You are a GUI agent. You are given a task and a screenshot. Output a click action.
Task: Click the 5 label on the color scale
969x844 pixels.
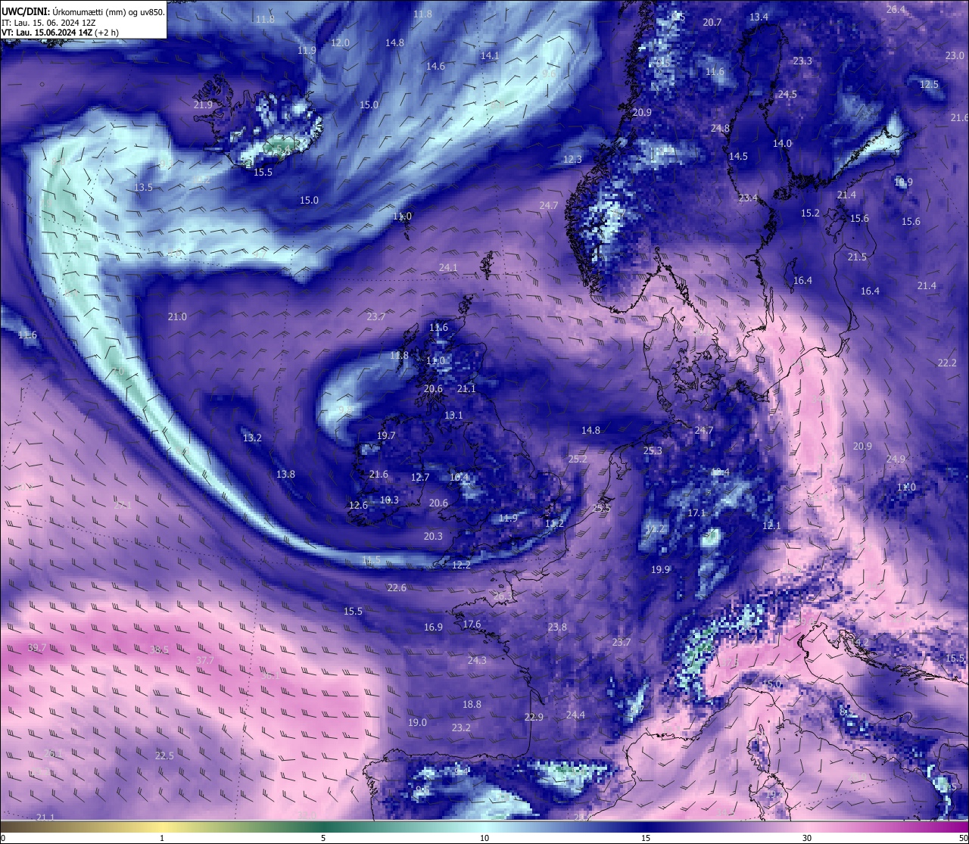coord(323,838)
